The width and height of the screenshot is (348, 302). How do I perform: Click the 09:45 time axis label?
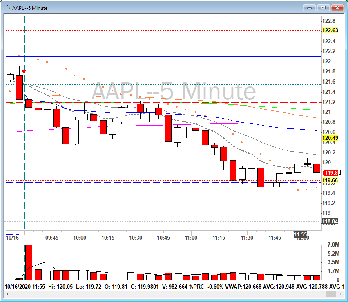pyautogui.click(x=52, y=238)
